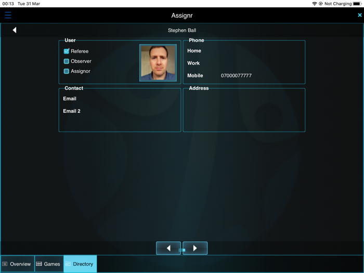Tap the orientation lock icon

pyautogui.click(x=321, y=4)
